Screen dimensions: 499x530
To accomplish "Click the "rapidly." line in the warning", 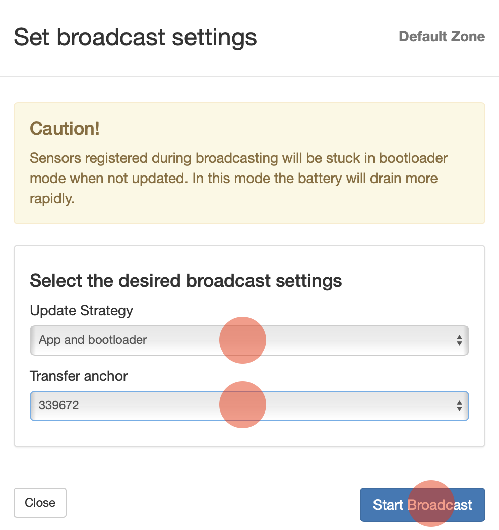I will (x=52, y=199).
